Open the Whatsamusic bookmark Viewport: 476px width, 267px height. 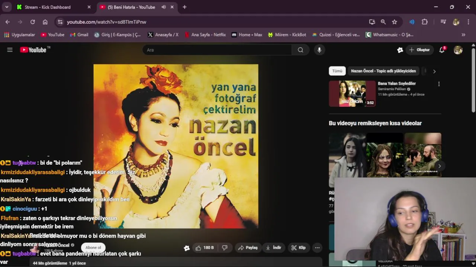tap(389, 34)
